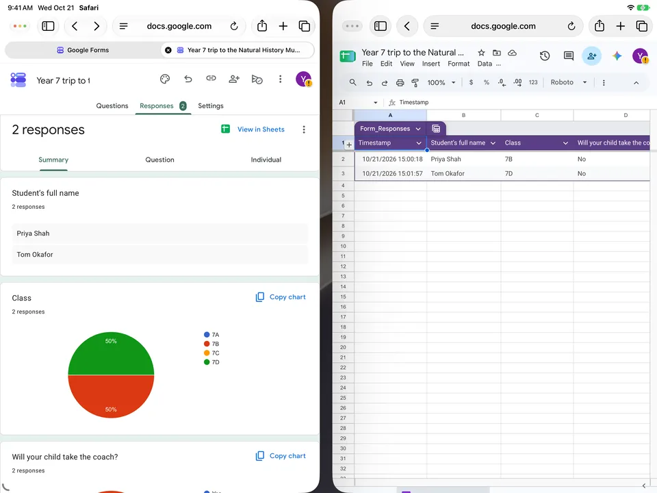
Task: Select Individual view of responses
Action: coord(266,160)
